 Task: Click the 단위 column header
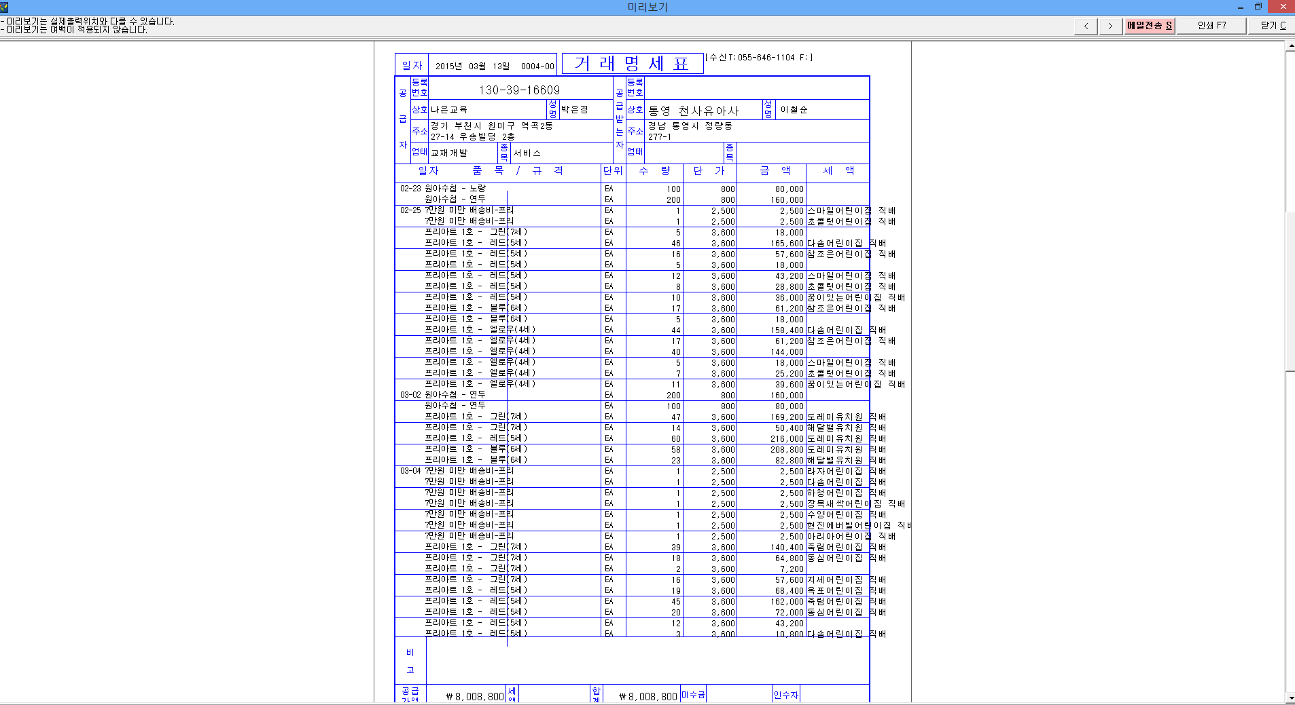pos(613,171)
